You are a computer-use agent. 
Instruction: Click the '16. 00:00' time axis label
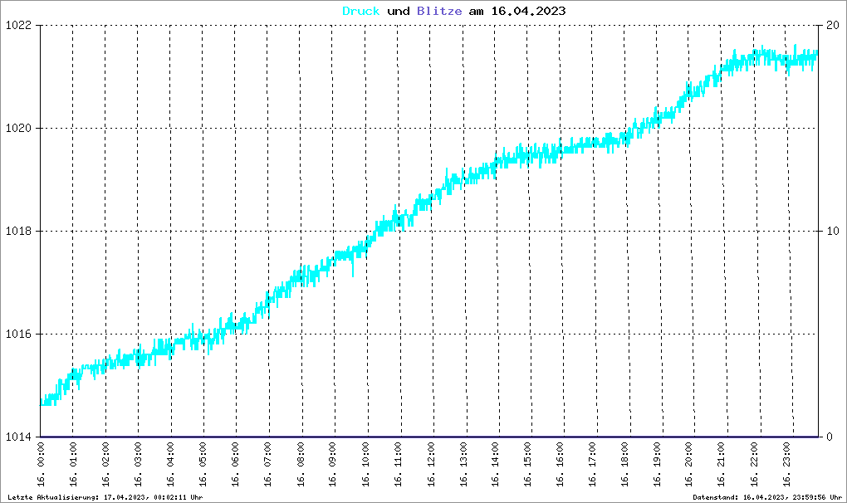(41, 464)
